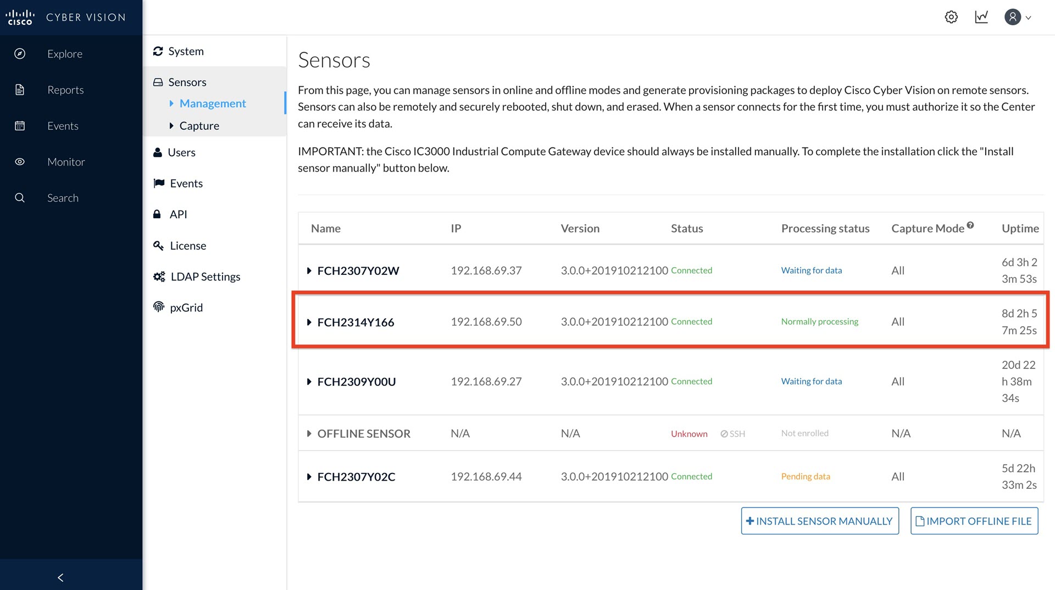Click the 'Pending data' status text
Viewport: 1055px width, 590px height.
tap(806, 477)
